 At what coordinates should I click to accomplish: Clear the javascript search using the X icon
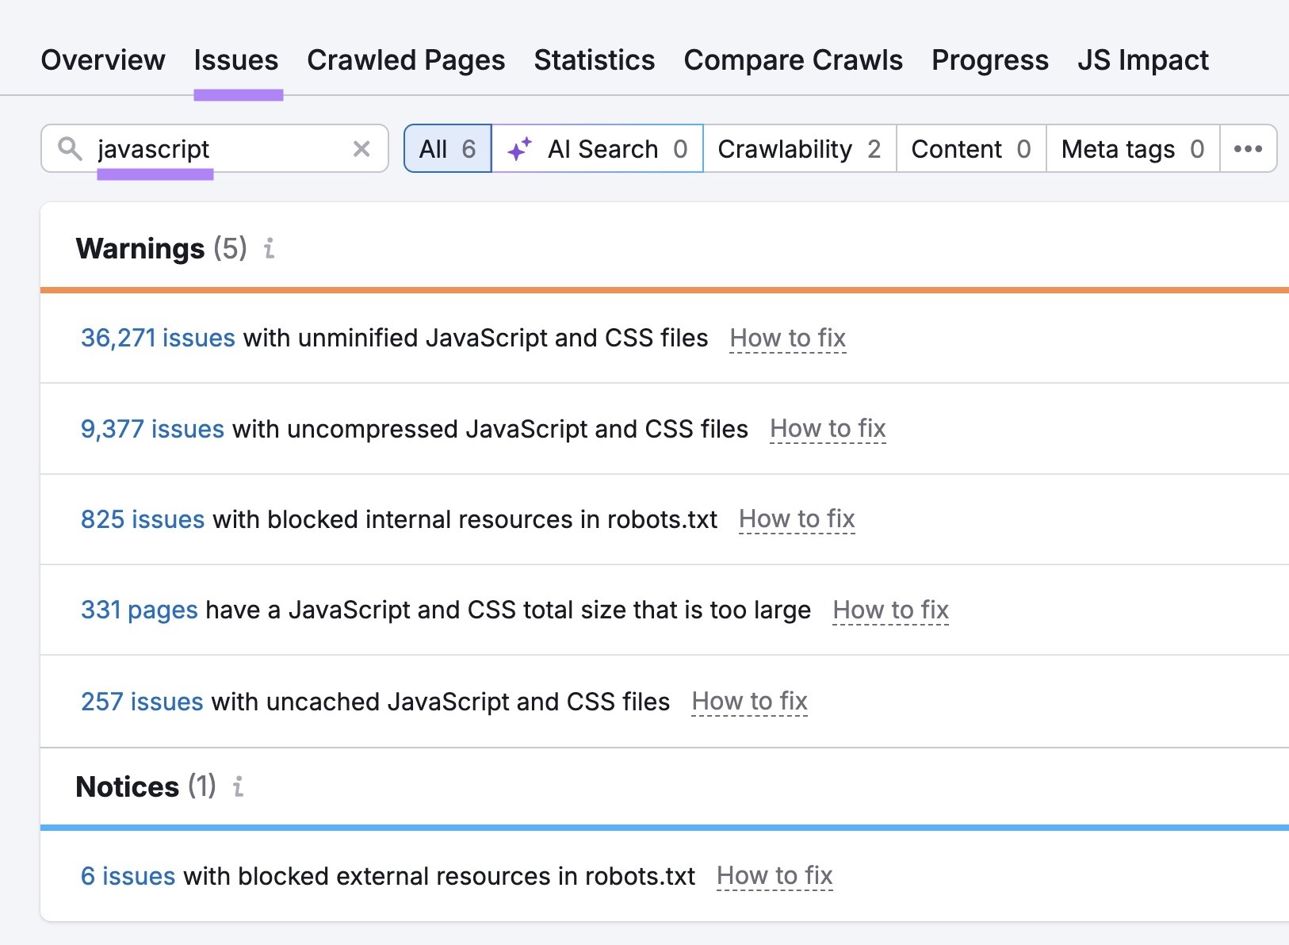[362, 148]
